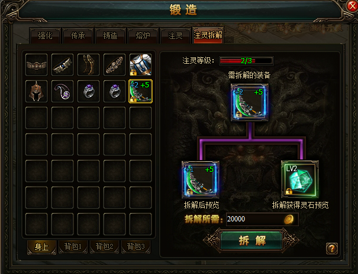
Task: Open the 注灵 tab
Action: 175,35
